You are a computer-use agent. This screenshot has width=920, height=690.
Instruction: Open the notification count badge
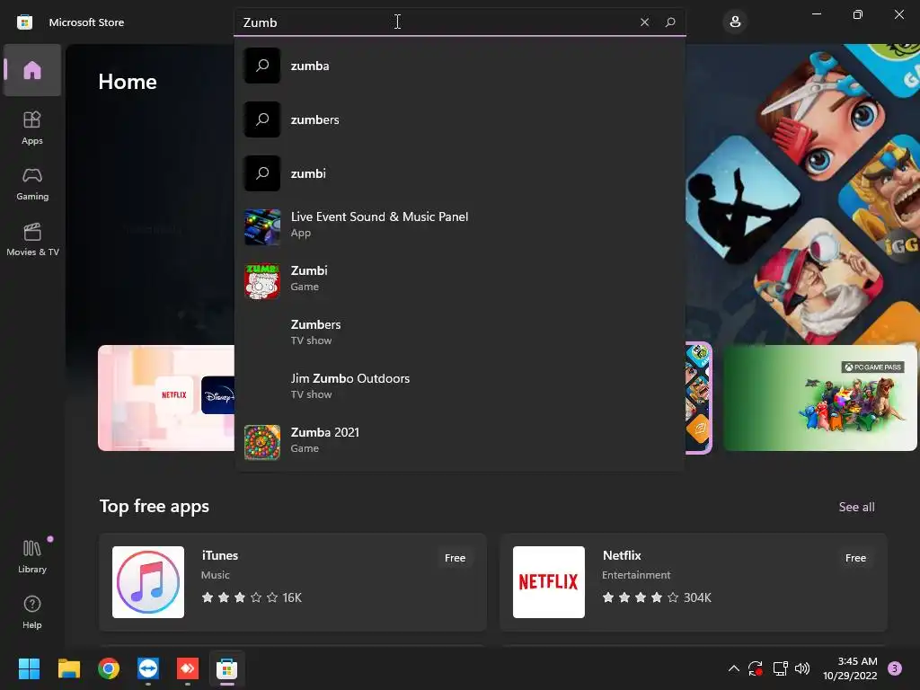895,668
